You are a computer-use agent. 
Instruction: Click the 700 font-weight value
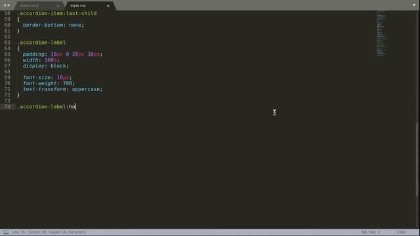point(67,83)
